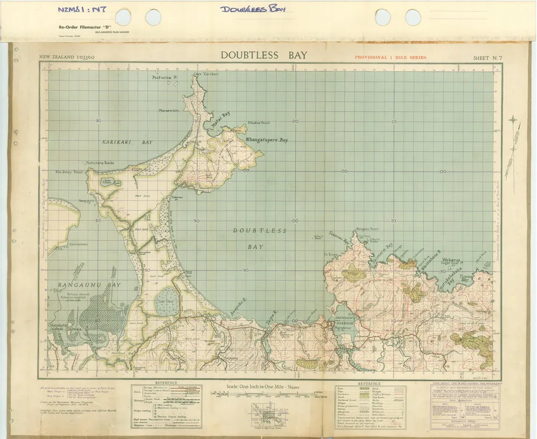This screenshot has height=439, width=537.
Task: Click the 'Provisional 1 Mile Series' red text
Action: [390, 57]
